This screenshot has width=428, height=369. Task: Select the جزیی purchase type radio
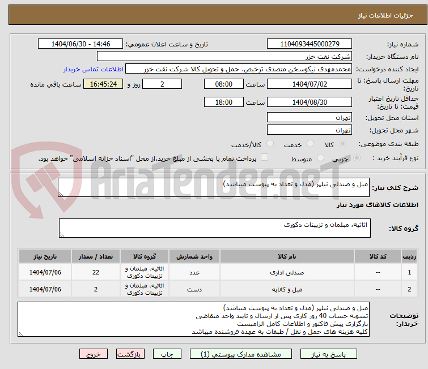click(357, 158)
